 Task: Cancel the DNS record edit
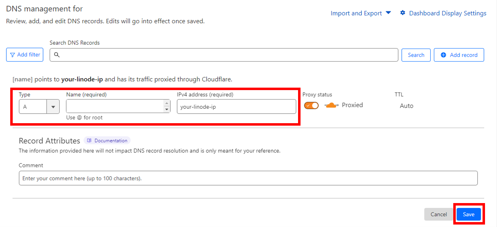[x=438, y=214]
